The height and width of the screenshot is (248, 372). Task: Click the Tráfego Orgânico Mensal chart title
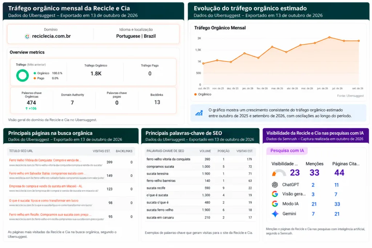coord(220,28)
